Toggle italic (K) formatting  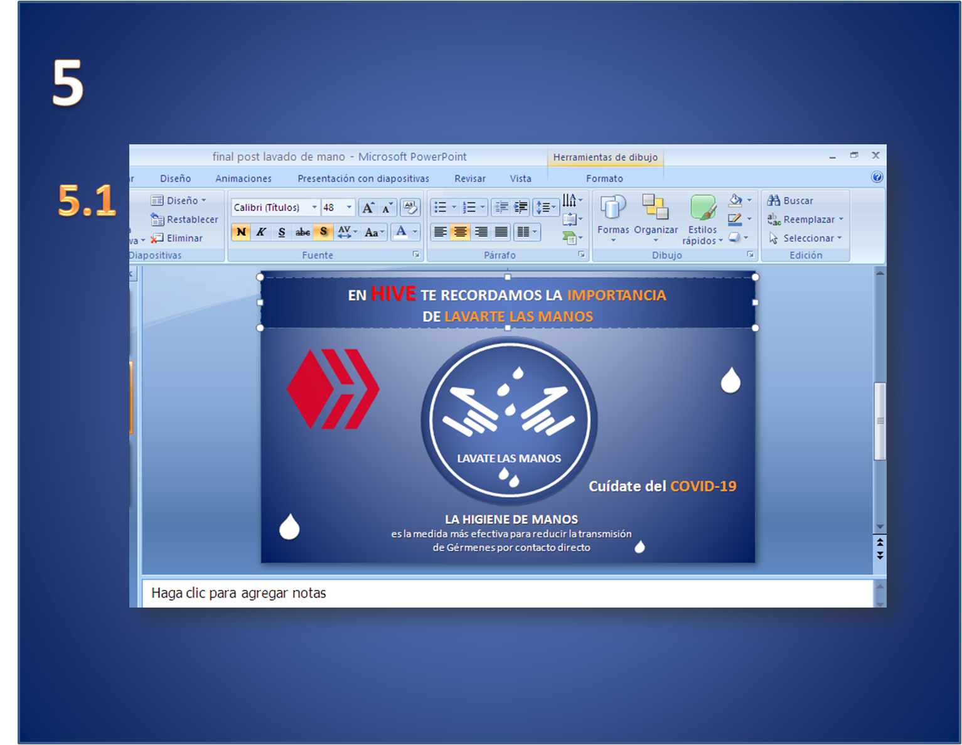tap(261, 232)
